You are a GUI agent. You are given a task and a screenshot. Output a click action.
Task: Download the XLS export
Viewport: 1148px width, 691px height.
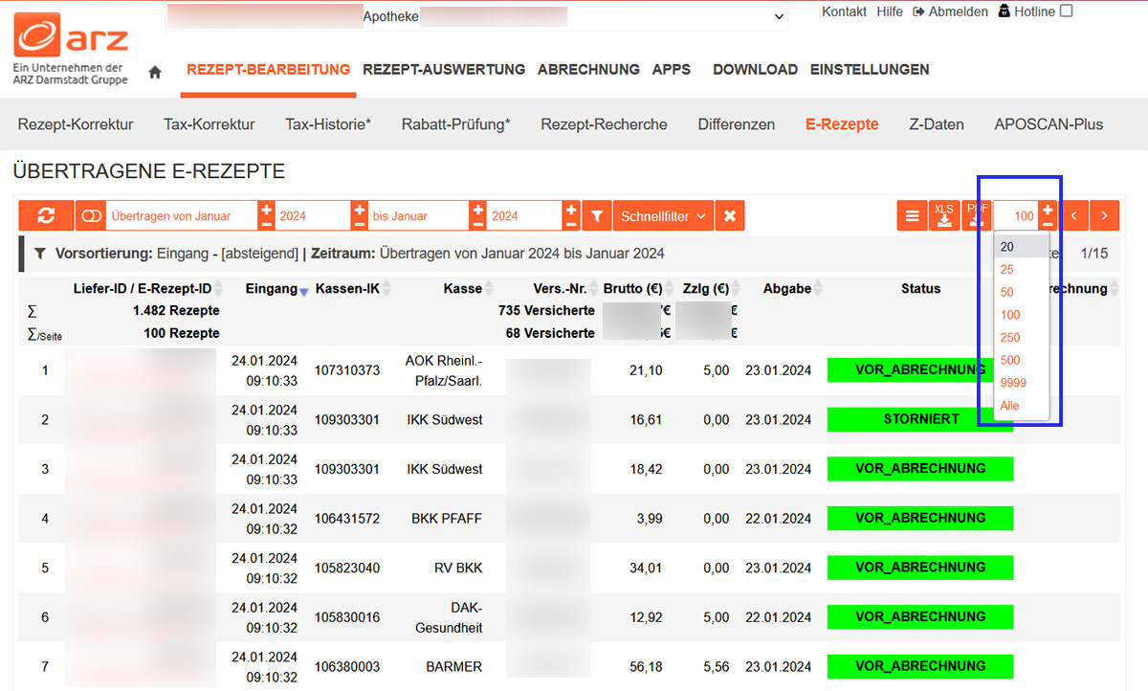944,216
